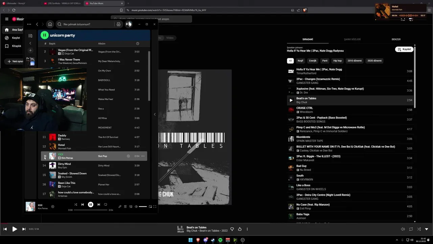
Task: Sort by duration clock column header
Action: (x=137, y=43)
